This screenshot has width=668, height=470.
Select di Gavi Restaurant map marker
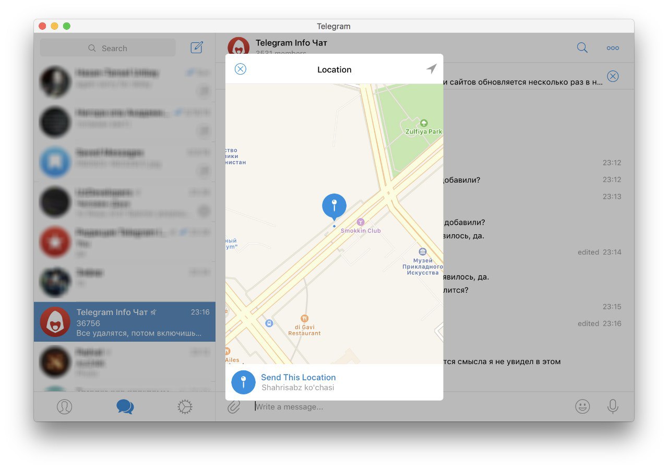point(305,318)
